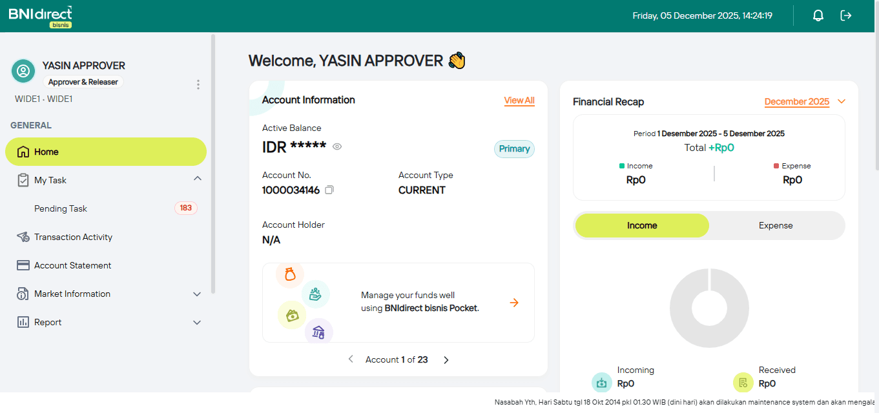Click the Report chart icon
The width and height of the screenshot is (879, 413).
pos(23,322)
